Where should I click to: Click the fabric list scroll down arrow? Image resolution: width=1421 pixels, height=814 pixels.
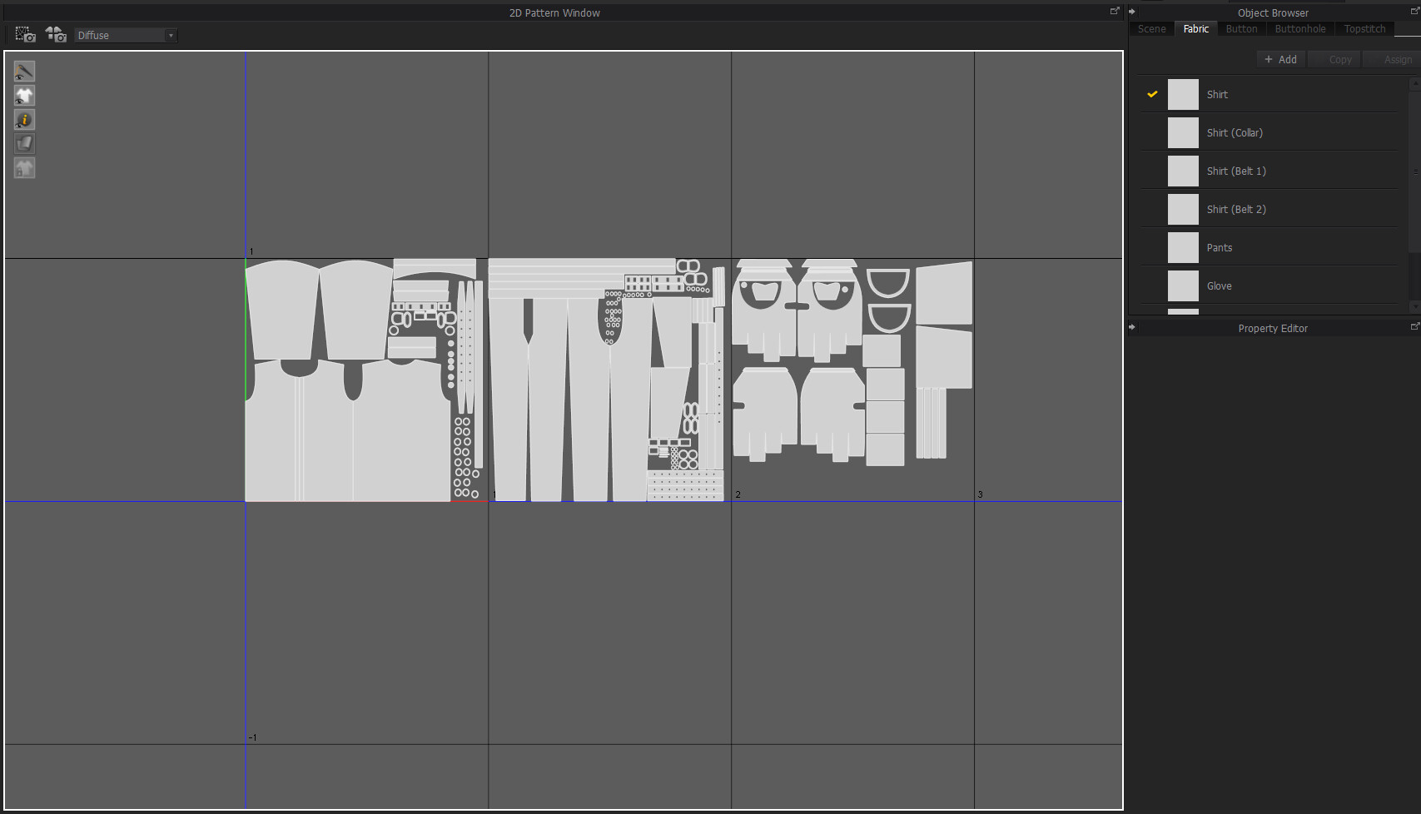pos(1414,309)
